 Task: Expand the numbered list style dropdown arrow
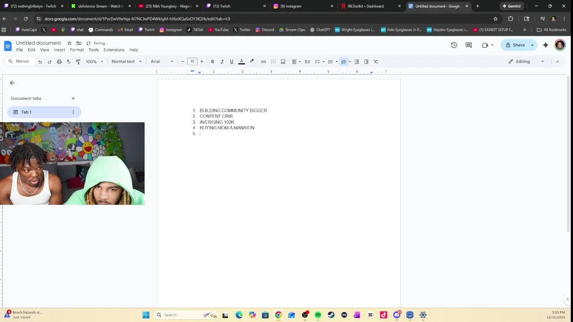tap(350, 62)
